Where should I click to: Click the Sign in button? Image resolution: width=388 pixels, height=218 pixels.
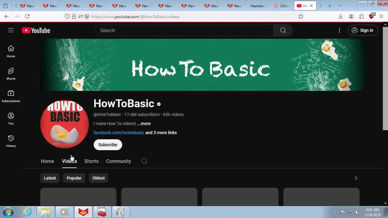pyautogui.click(x=363, y=30)
